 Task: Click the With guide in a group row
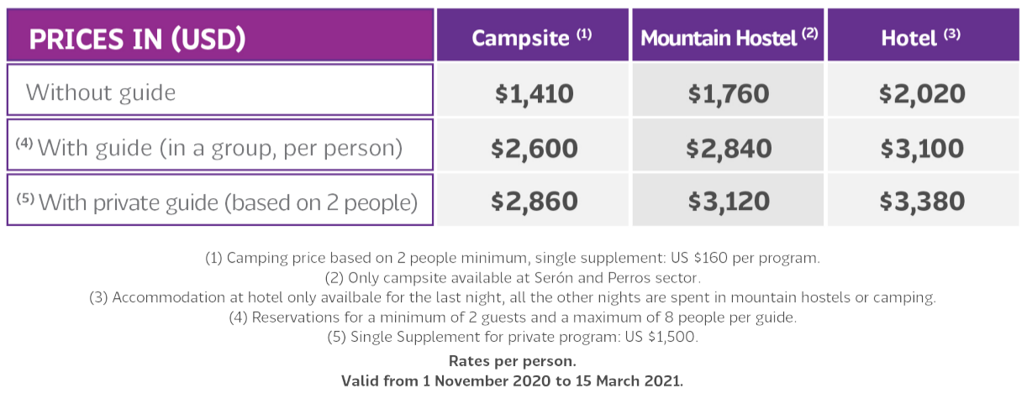(x=220, y=145)
